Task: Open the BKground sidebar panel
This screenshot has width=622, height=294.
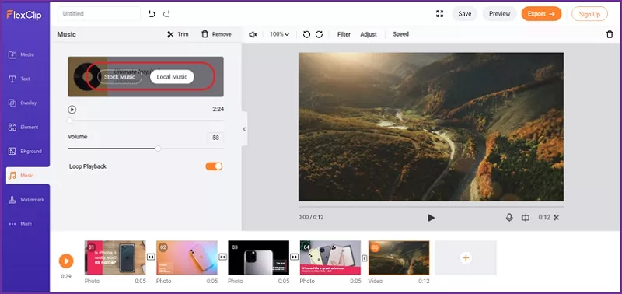Action: pyautogui.click(x=25, y=151)
